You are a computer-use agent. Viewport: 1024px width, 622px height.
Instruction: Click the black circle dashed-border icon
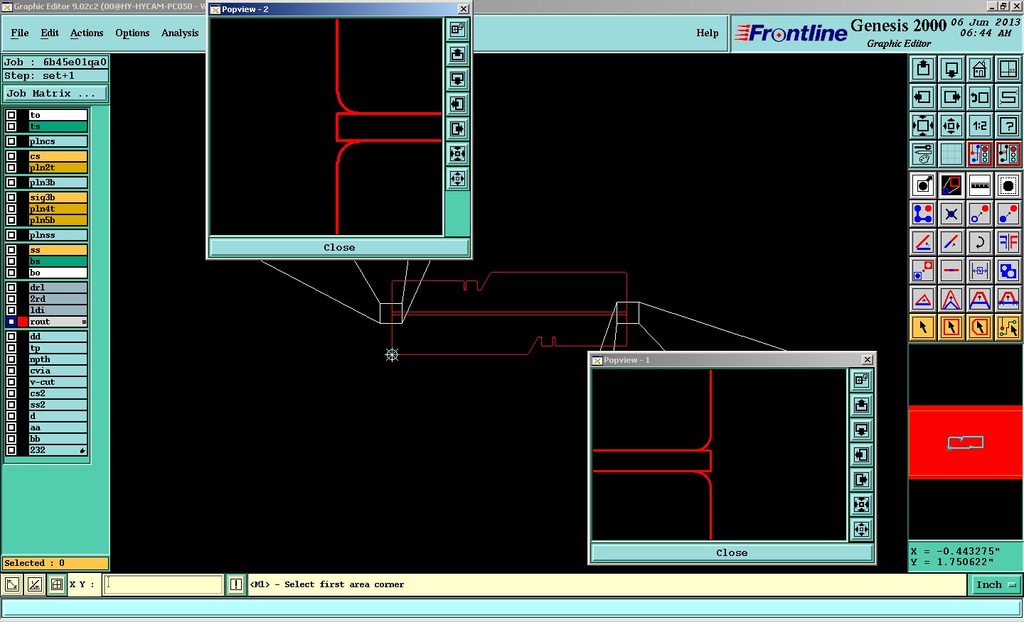coord(1008,185)
